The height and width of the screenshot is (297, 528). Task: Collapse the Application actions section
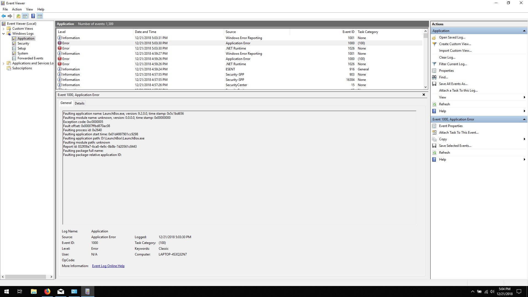[x=524, y=31]
